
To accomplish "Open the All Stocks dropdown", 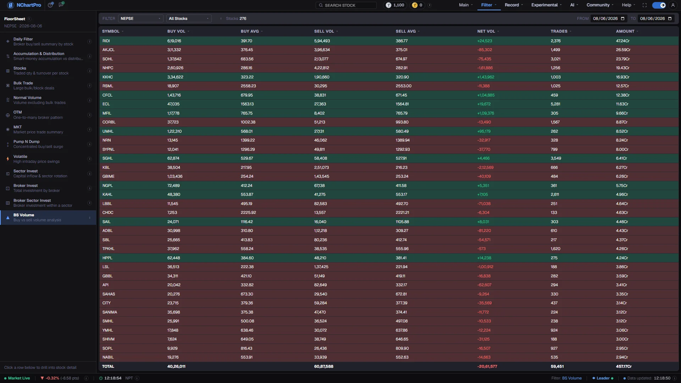I will point(189,18).
